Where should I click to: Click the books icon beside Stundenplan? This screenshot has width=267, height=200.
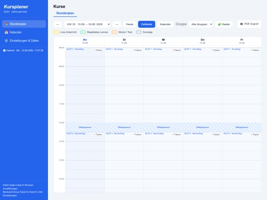click(x=6, y=24)
